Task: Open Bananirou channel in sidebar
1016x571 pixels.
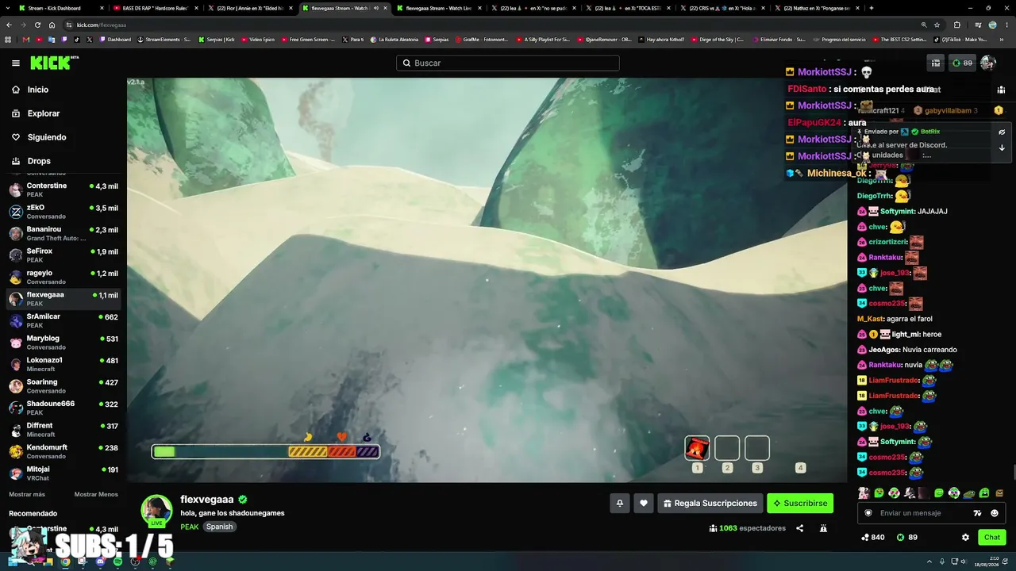Action: pyautogui.click(x=63, y=233)
